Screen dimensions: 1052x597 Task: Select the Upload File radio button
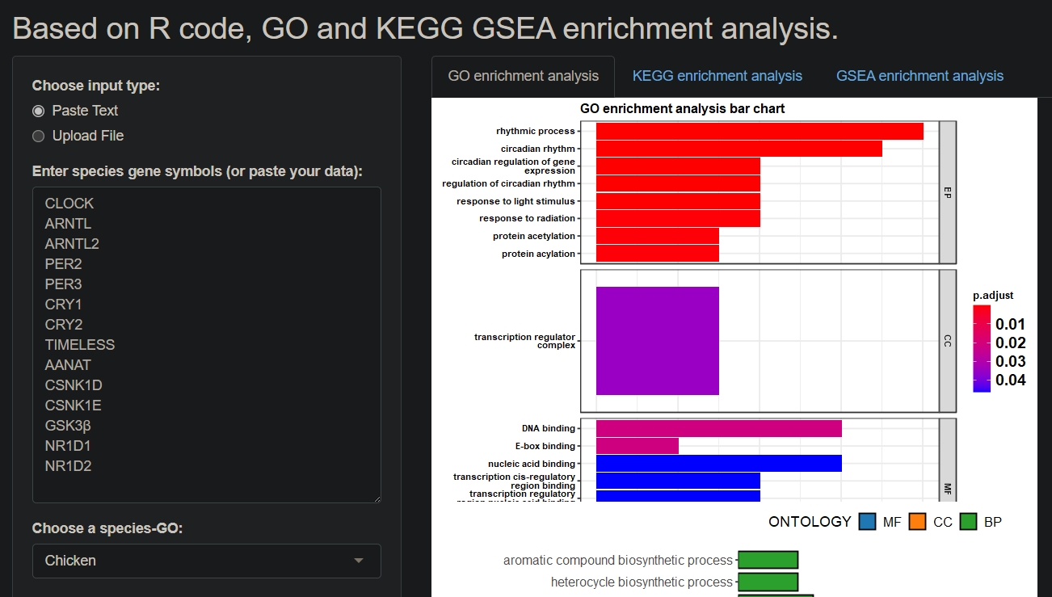point(38,136)
